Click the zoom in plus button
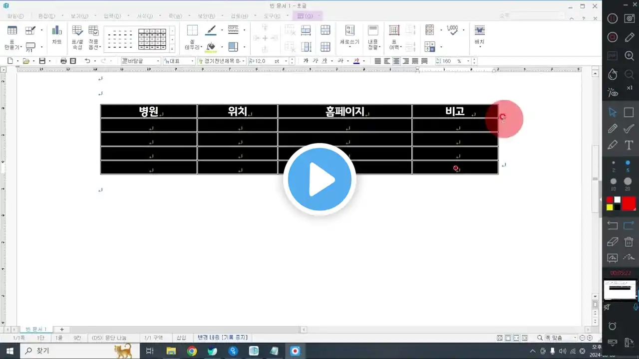The image size is (639, 359). click(590, 338)
